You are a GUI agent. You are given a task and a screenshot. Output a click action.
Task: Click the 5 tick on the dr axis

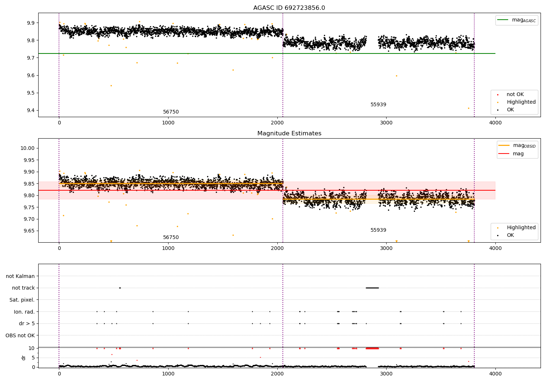(33, 358)
